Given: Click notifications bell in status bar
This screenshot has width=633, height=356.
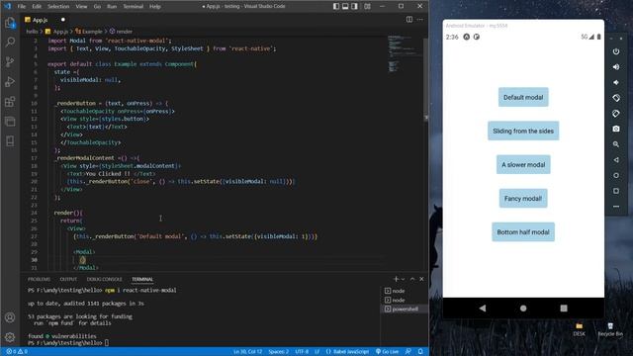Looking at the screenshot, I should [x=420, y=352].
